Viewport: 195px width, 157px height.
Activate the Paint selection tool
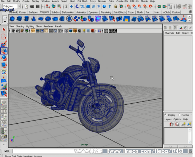click(4, 44)
